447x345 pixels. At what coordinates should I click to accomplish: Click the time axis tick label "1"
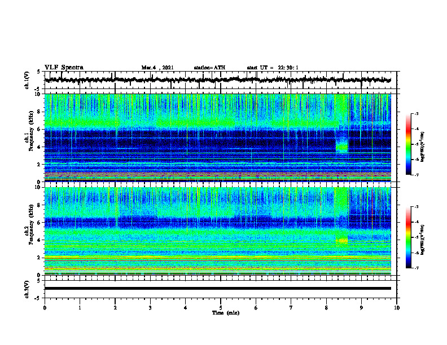[x=80, y=308]
